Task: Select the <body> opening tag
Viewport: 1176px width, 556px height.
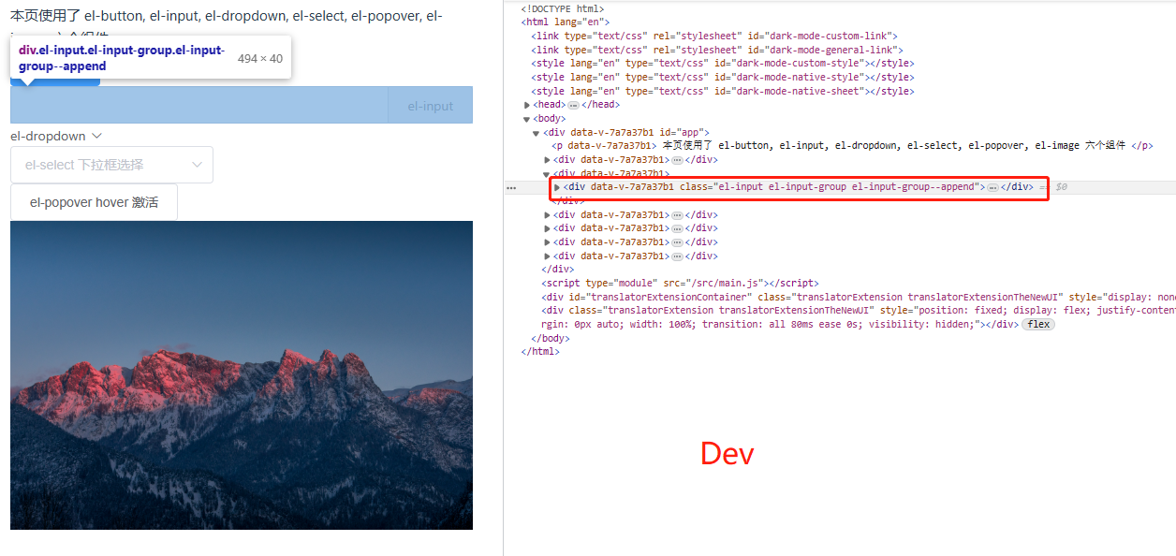Action: click(550, 119)
